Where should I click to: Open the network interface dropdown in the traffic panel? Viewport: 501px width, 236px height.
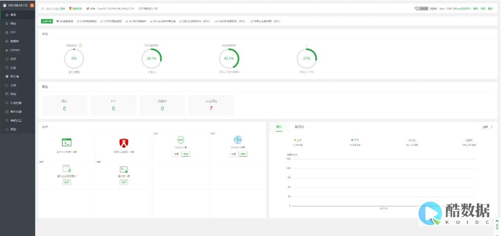(x=488, y=127)
